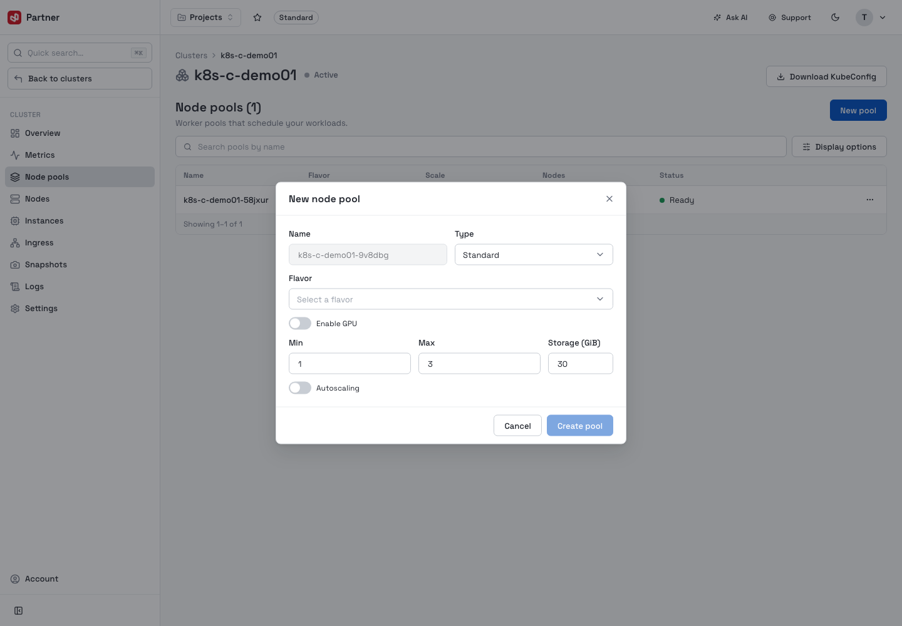Toggle the Enable GPU switch
902x626 pixels.
coord(300,324)
